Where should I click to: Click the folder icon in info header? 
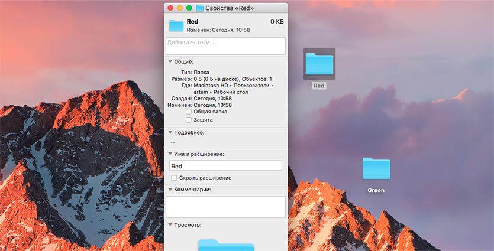click(x=176, y=25)
